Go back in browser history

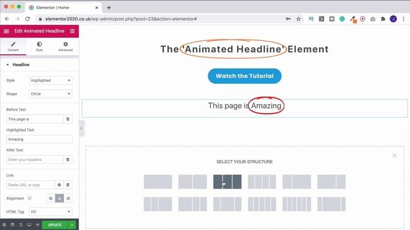click(x=7, y=19)
